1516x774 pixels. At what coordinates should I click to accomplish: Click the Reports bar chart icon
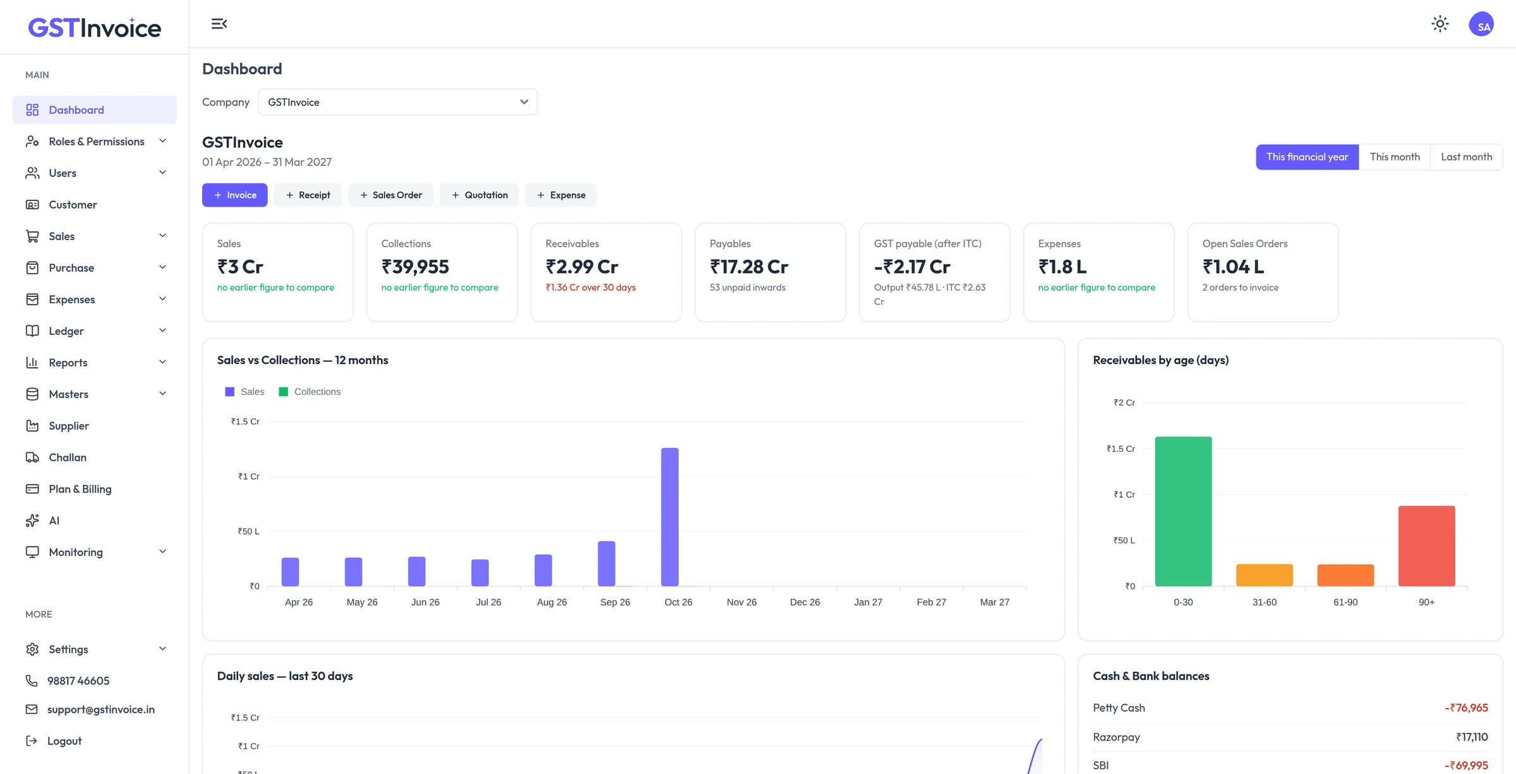[32, 363]
